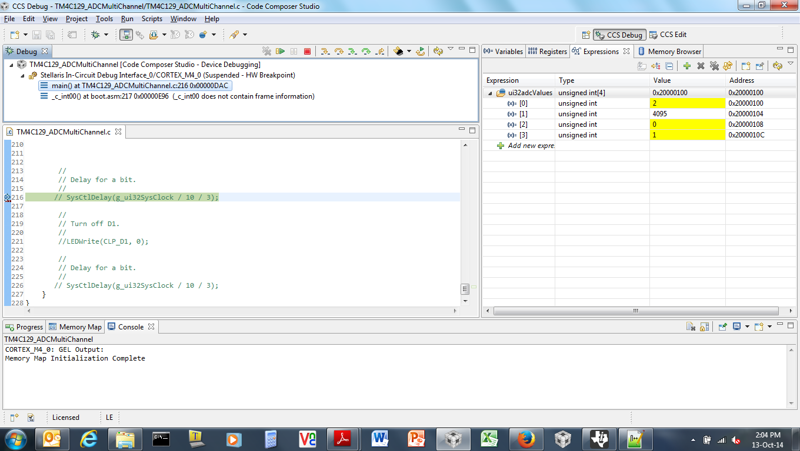This screenshot has width=800, height=451.
Task: Toggle Pin Console in the Console view
Action: tap(723, 327)
